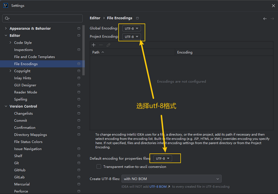Click the UTF-8 BOM link
This screenshot has width=278, height=194.
158,187
